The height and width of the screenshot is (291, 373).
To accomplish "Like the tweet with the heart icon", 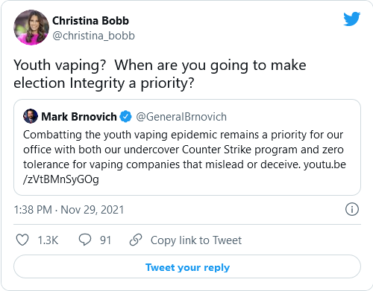I will (x=22, y=240).
